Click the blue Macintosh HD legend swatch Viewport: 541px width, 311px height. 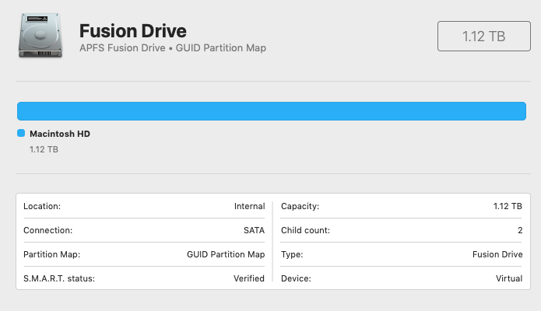(21, 133)
